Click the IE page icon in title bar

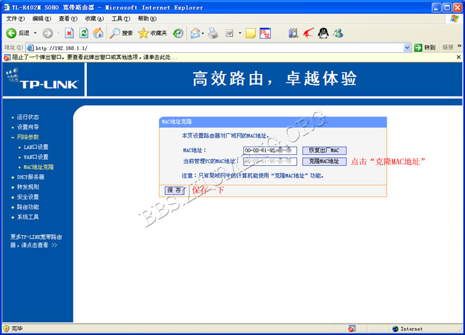[6, 7]
